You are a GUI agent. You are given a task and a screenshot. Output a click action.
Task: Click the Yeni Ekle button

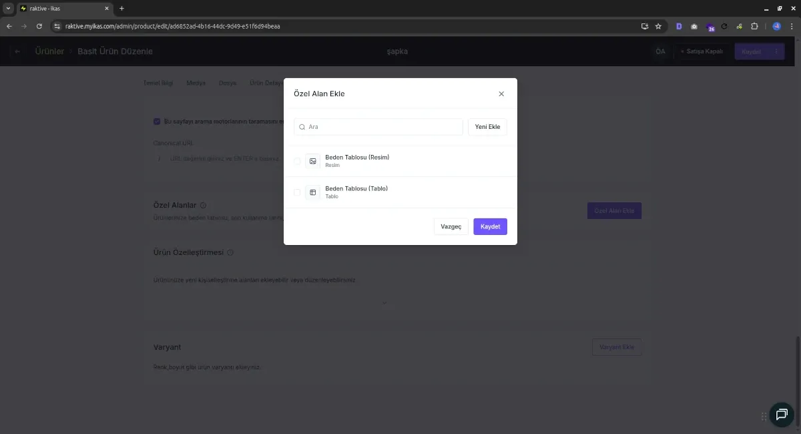(487, 127)
